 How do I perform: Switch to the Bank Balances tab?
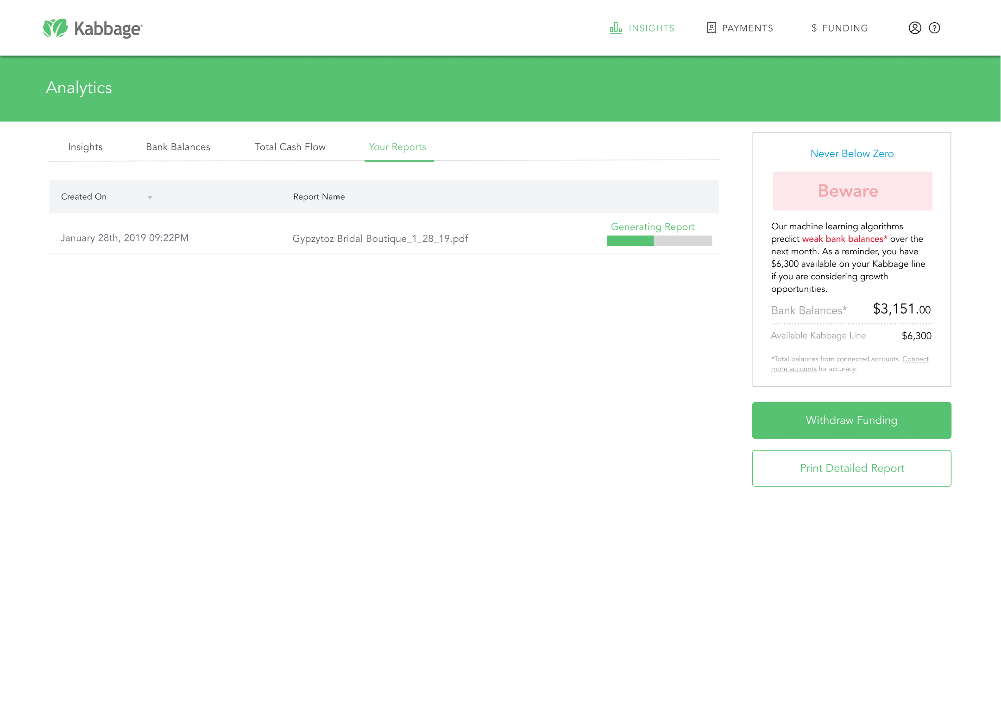tap(178, 147)
